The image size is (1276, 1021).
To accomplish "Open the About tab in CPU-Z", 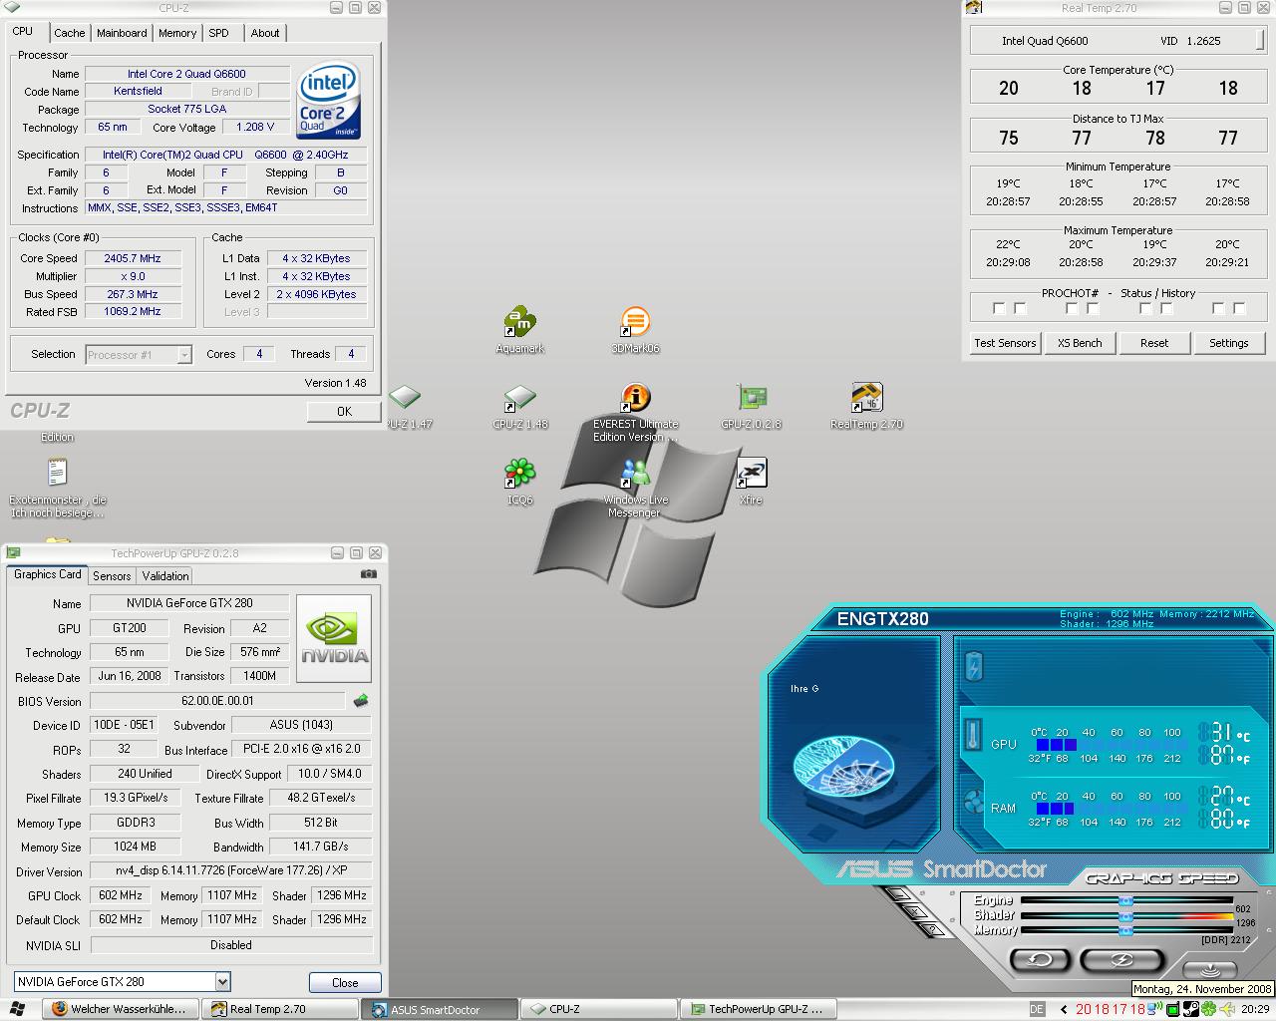I will (x=265, y=33).
